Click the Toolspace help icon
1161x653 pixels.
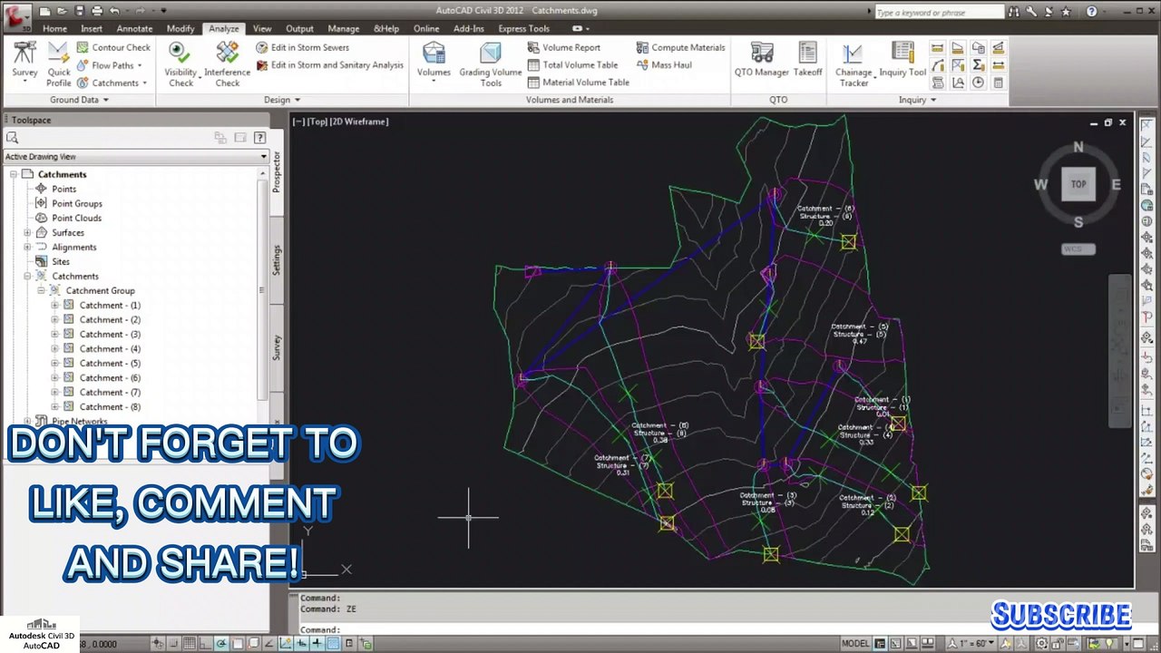[x=260, y=138]
